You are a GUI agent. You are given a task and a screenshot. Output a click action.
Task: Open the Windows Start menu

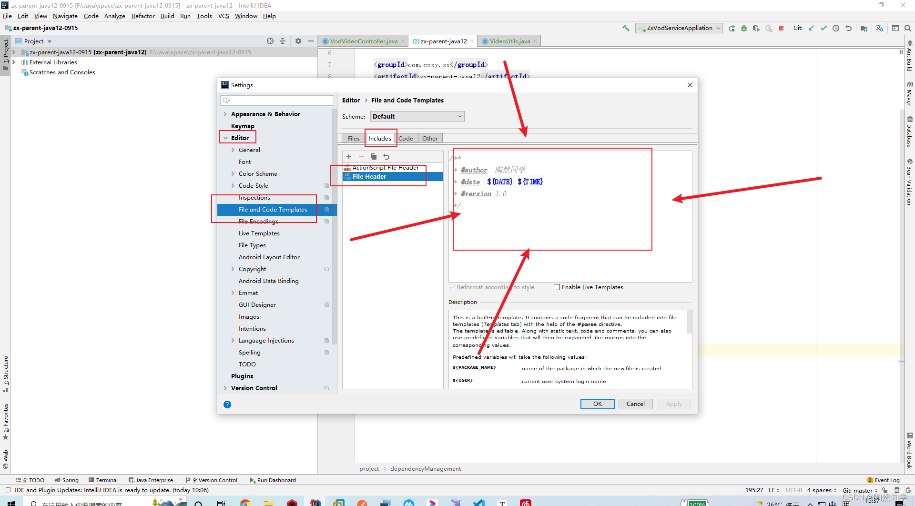(11, 503)
